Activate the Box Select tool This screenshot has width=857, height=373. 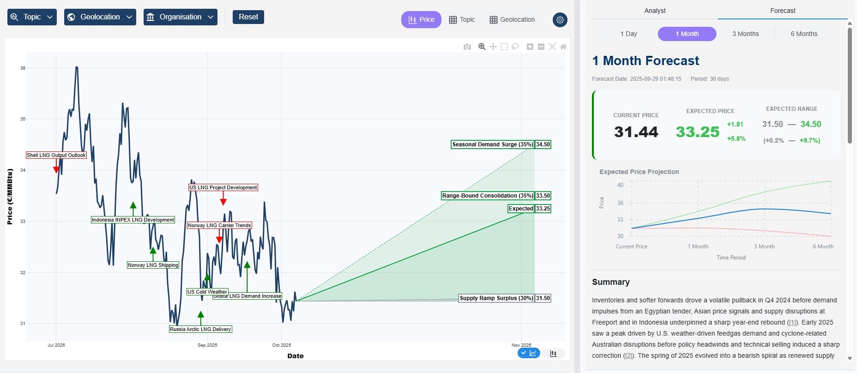coord(504,47)
